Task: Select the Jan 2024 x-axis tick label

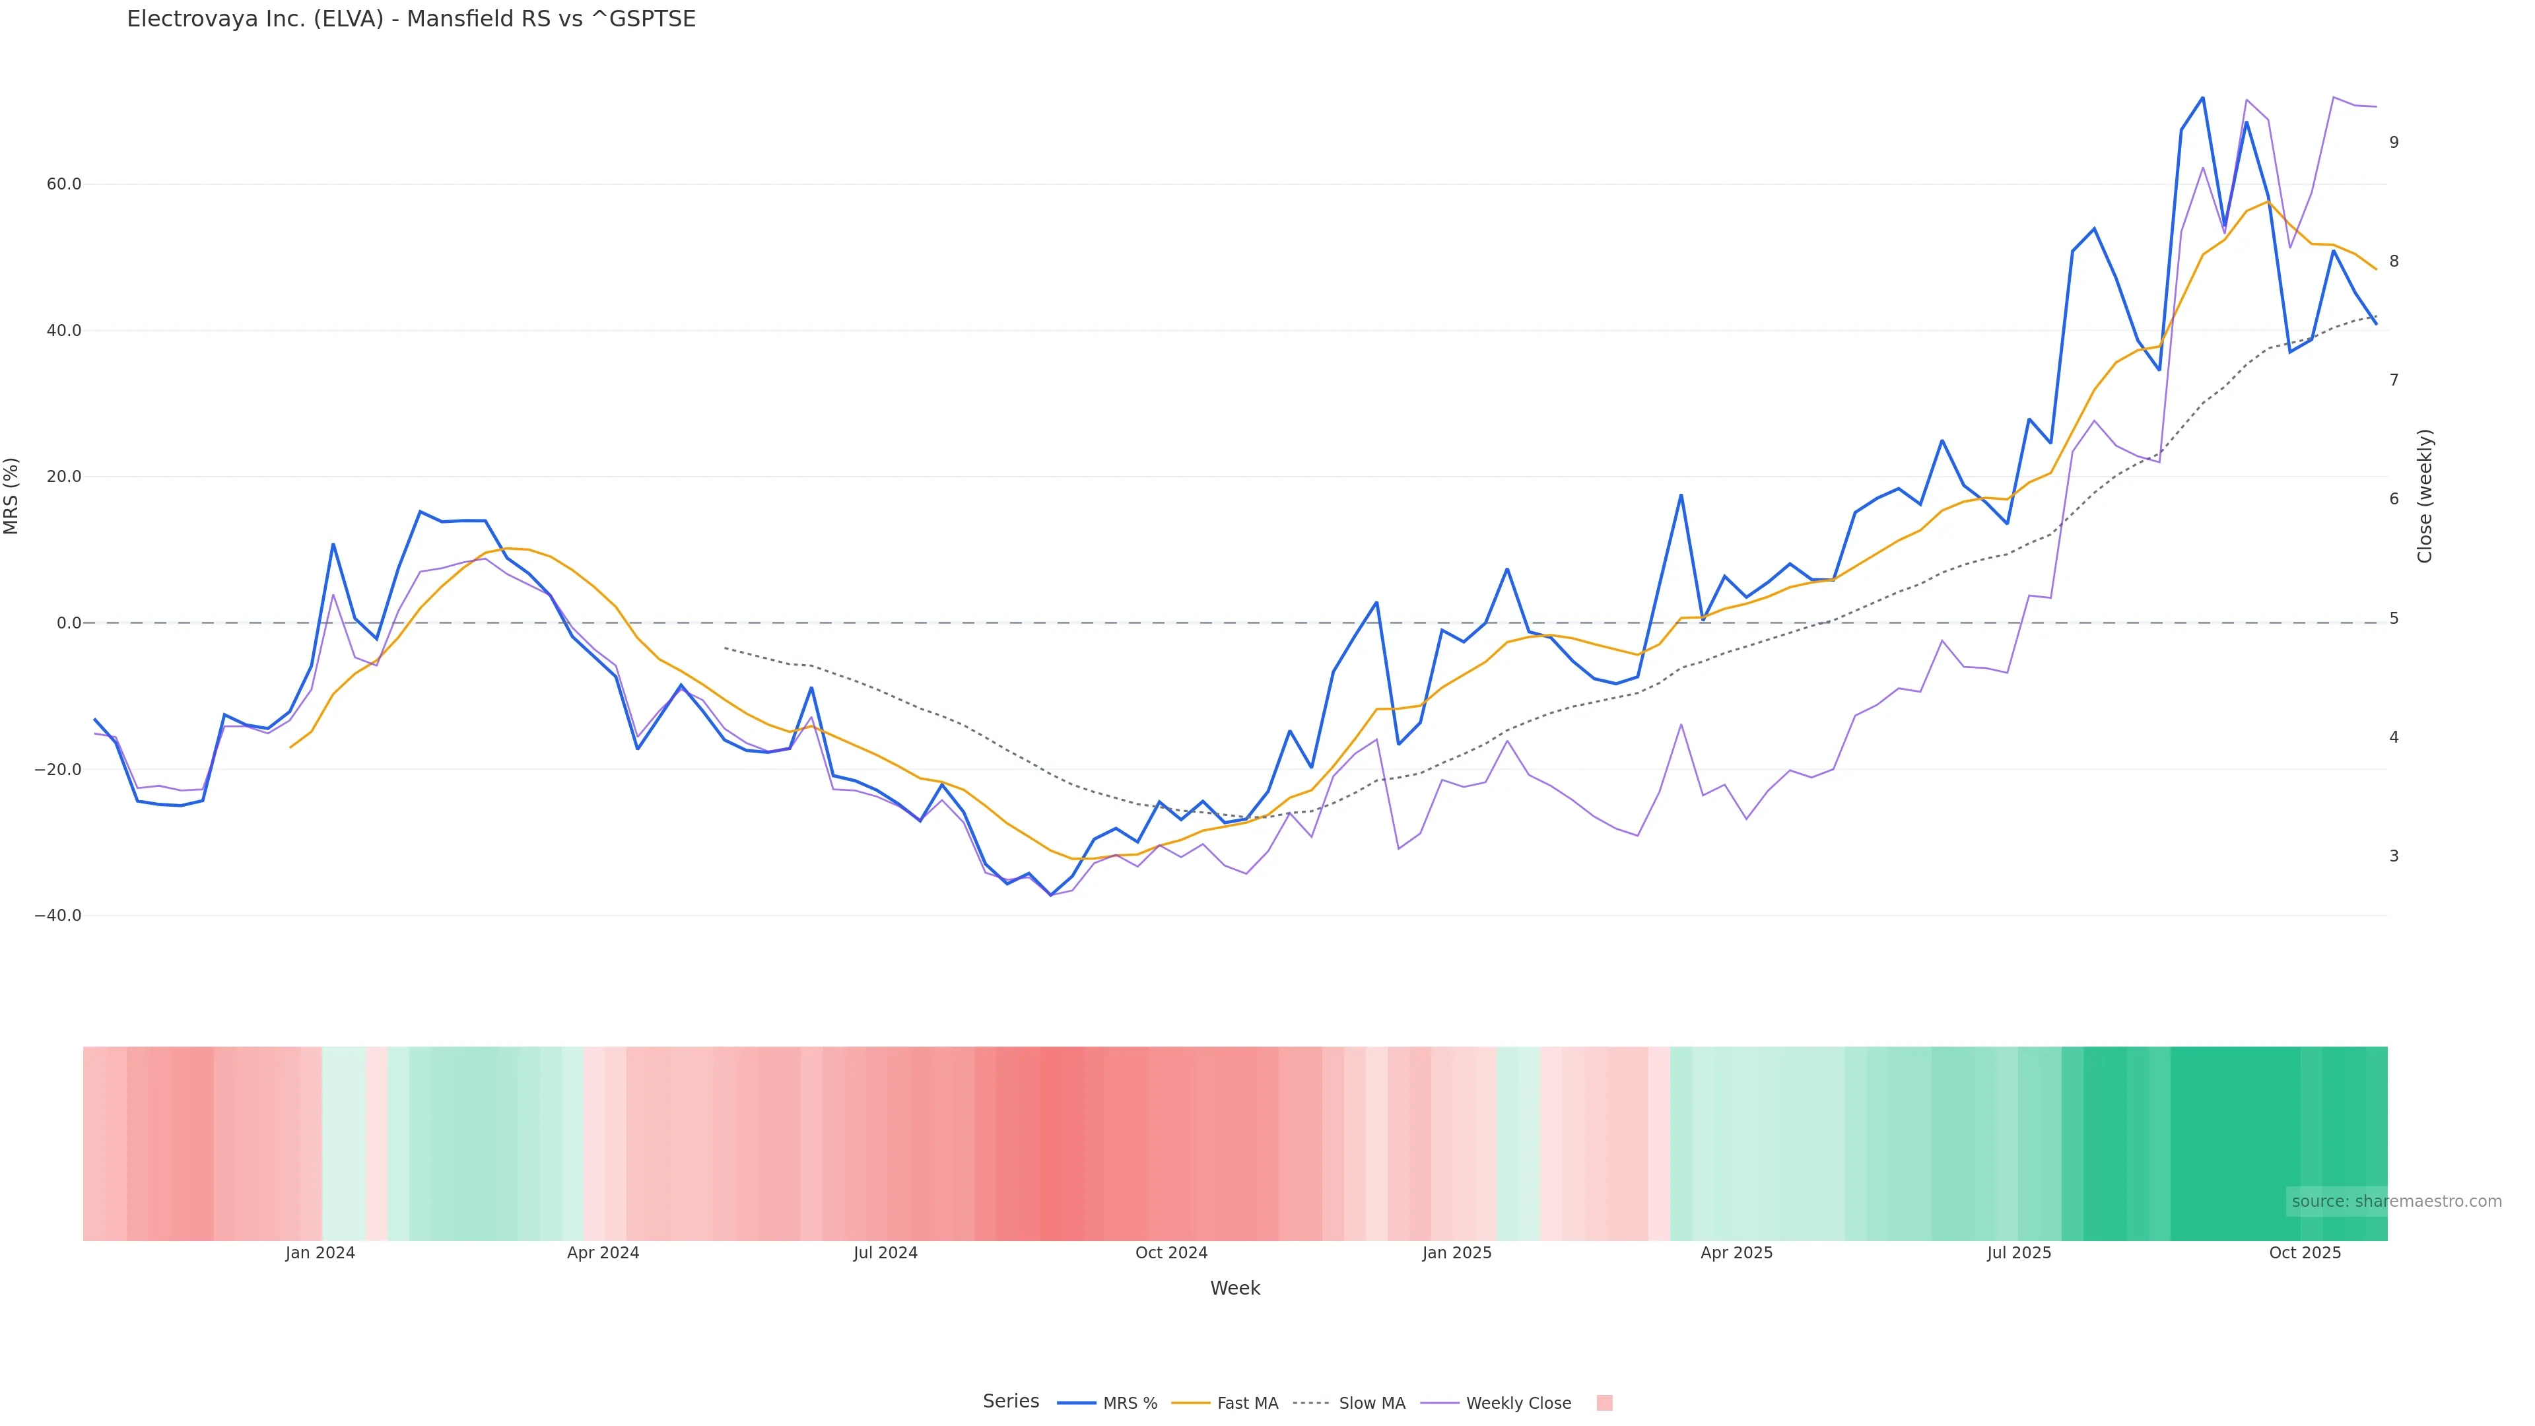Action: tap(320, 1253)
